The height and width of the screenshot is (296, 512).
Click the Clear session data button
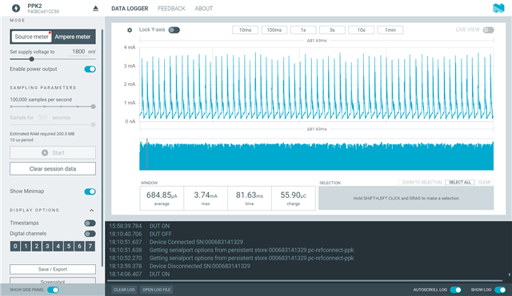pos(53,168)
